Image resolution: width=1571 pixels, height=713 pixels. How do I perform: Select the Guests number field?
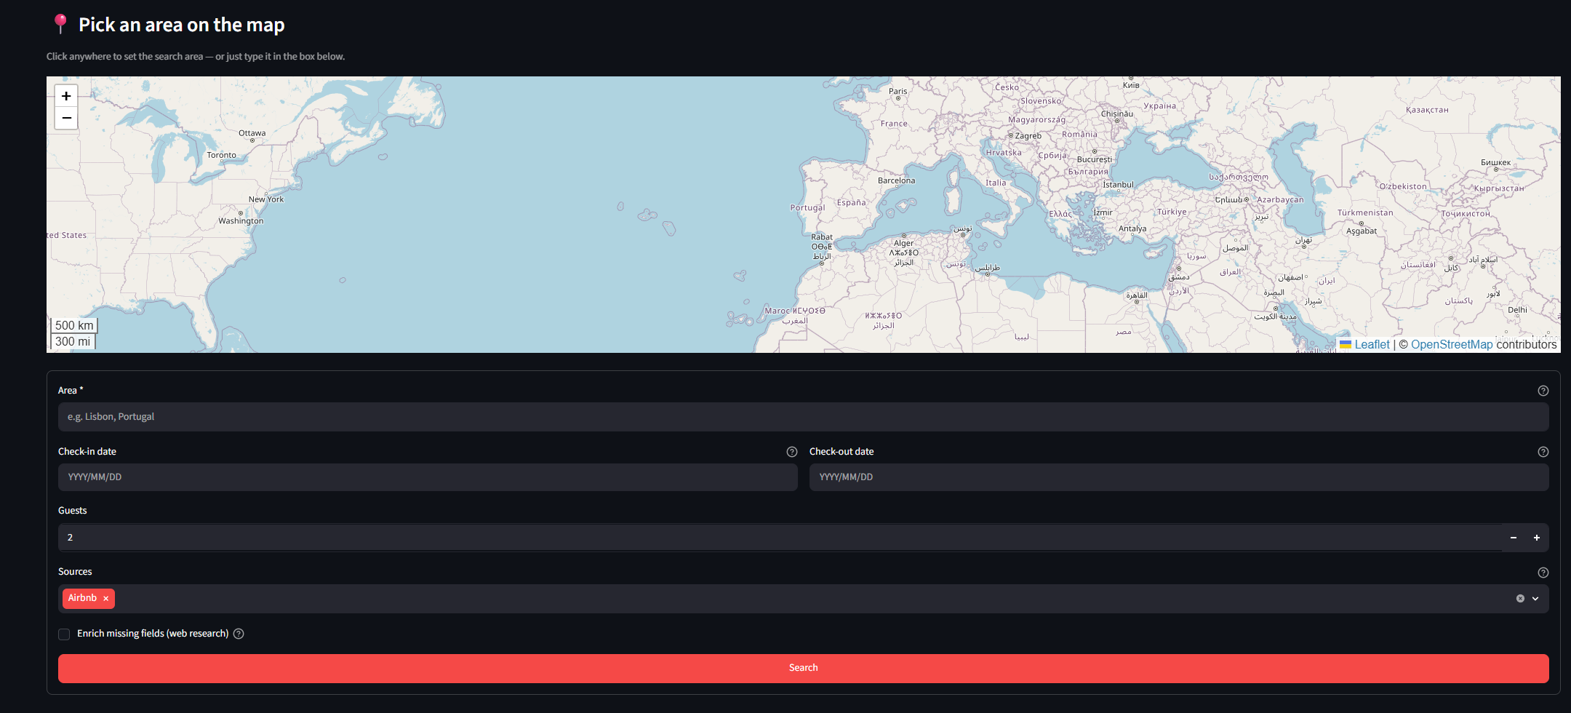[x=780, y=538]
